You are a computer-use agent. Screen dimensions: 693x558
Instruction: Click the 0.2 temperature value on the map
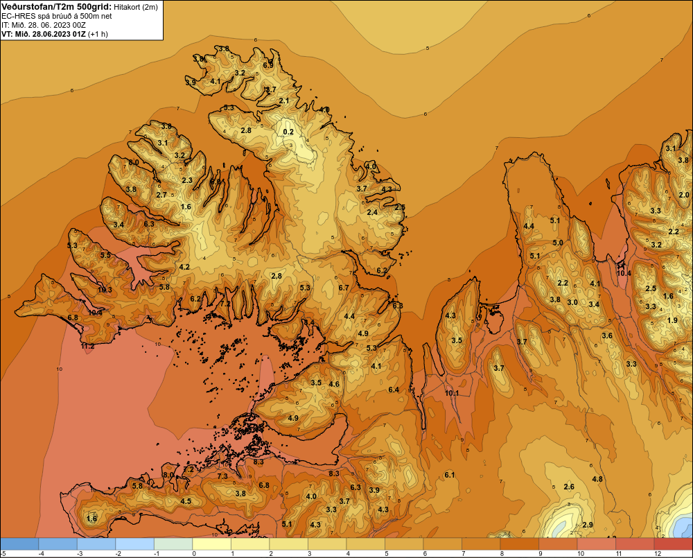point(288,132)
